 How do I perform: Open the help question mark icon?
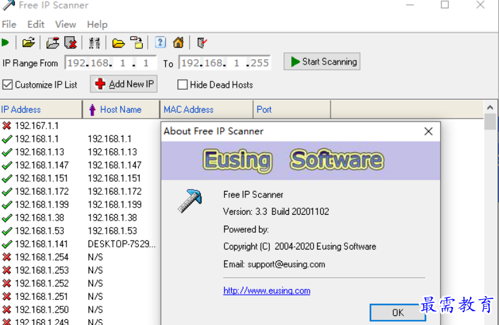click(x=160, y=43)
